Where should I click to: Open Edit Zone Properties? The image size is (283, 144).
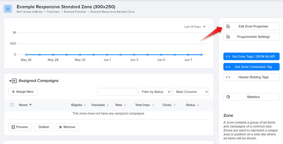click(251, 26)
